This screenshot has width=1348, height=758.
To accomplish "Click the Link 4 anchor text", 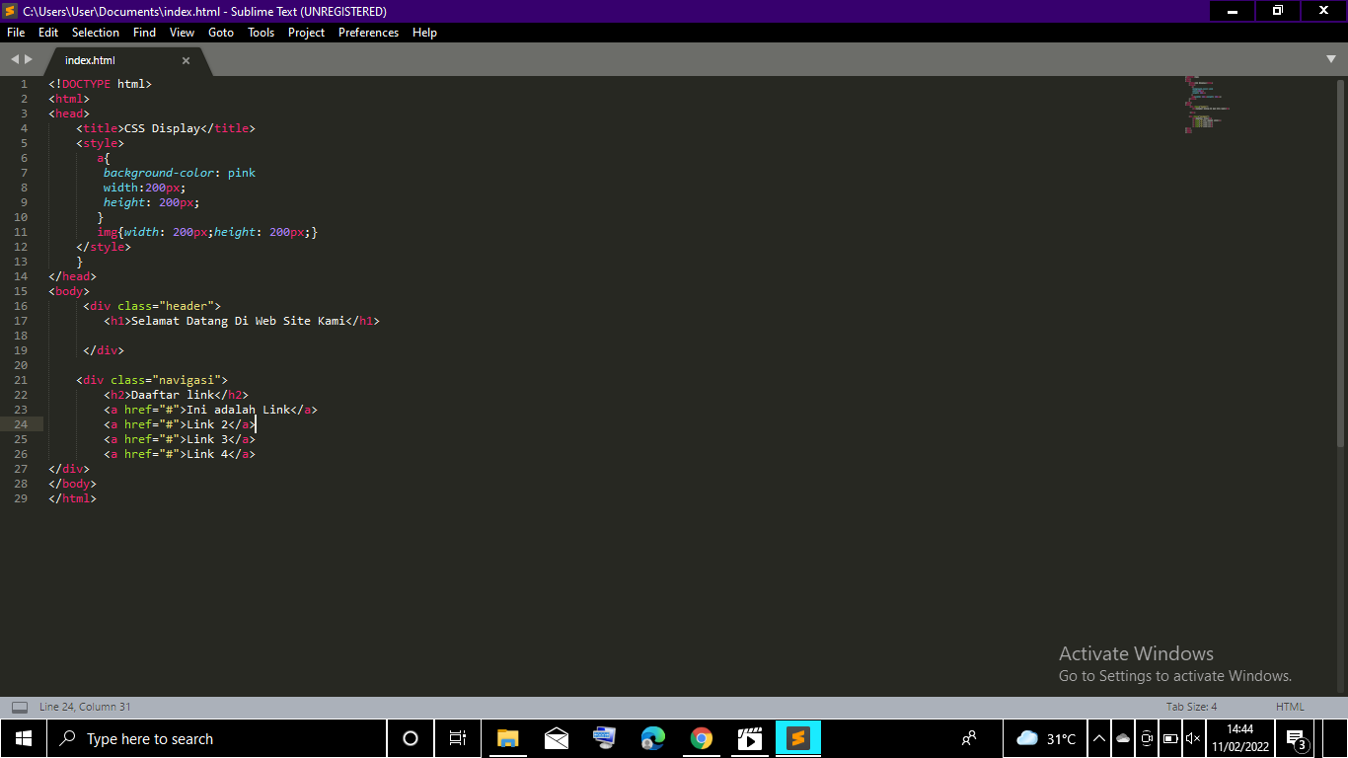I will pyautogui.click(x=207, y=454).
